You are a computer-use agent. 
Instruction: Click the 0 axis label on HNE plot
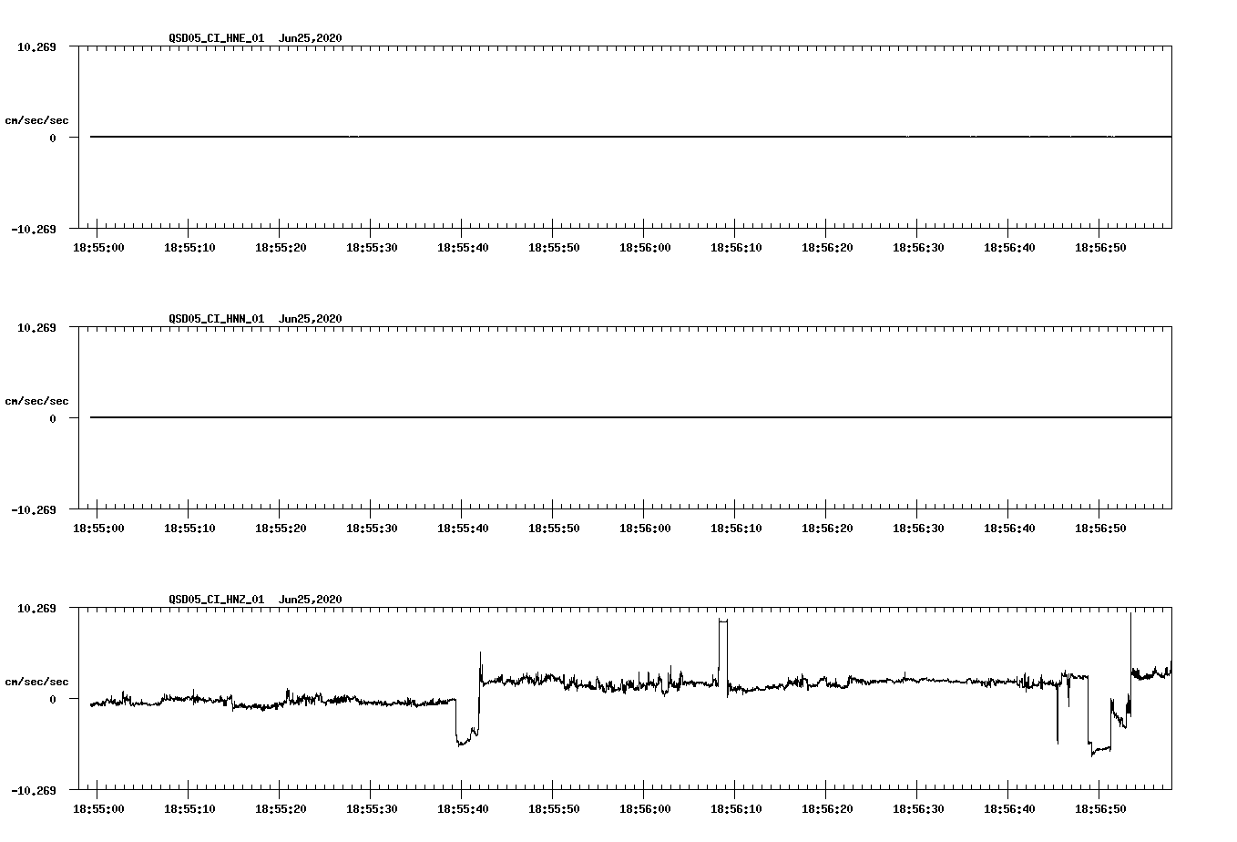pos(53,138)
